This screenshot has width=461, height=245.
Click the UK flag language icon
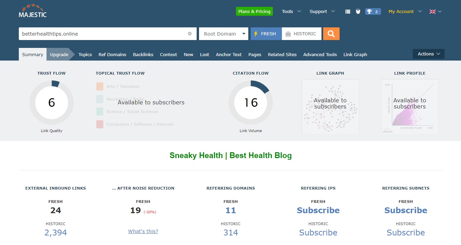[433, 11]
